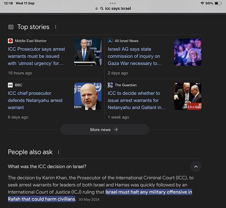Tap the three dots multitasking handle at top
Viewport: 226px width, 208px height.
coord(113,3)
